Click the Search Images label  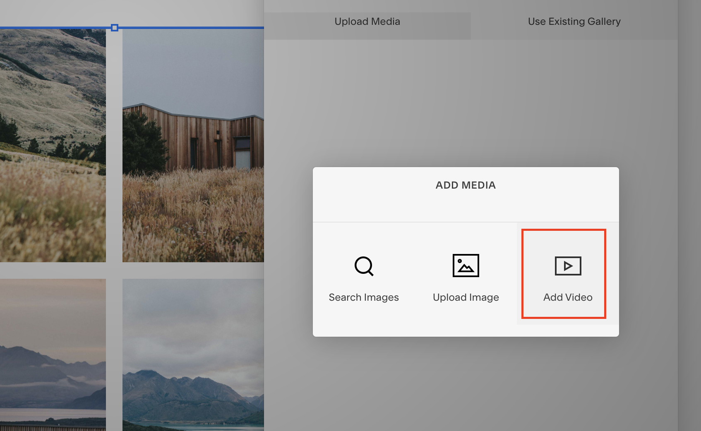point(364,297)
